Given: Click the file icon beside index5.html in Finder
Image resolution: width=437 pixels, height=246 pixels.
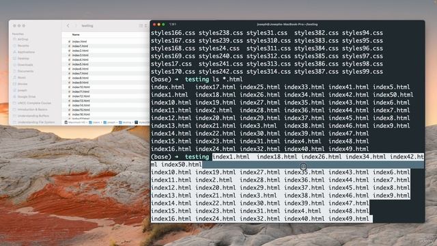Looking at the screenshot, I should coord(69,64).
